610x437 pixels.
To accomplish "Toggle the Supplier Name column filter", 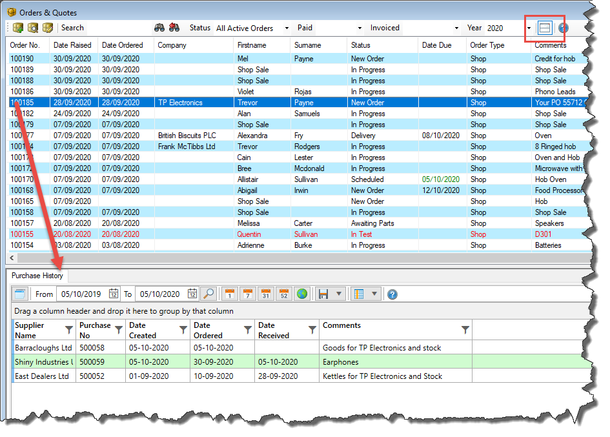I will pyautogui.click(x=69, y=330).
